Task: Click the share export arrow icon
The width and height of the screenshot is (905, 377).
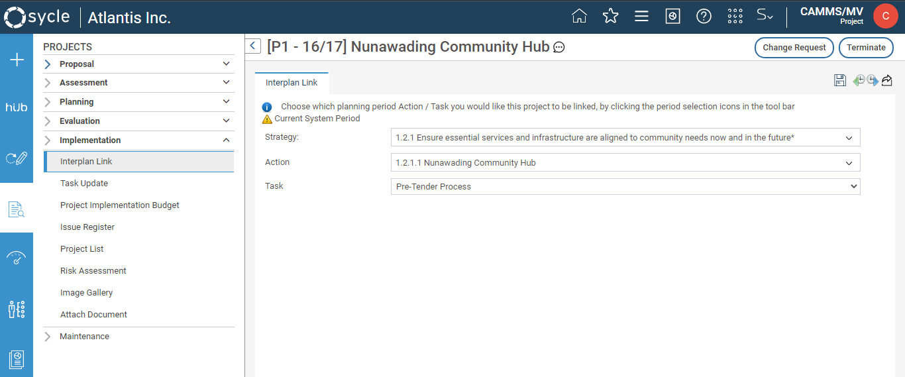Action: pos(887,80)
